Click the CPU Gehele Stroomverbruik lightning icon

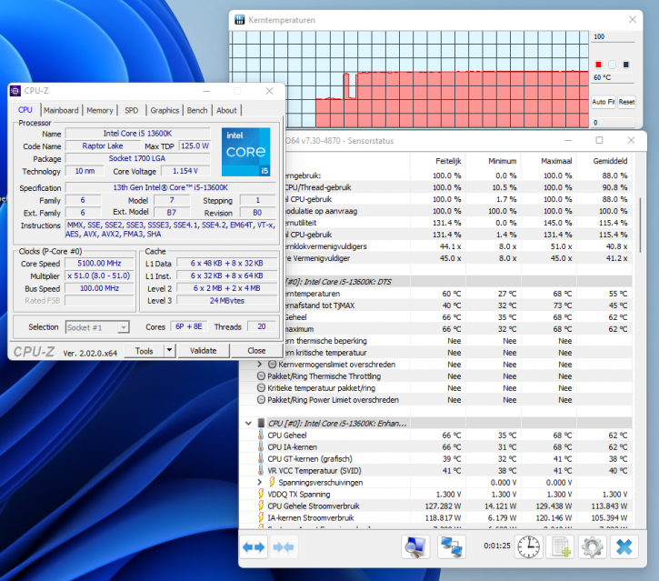tap(261, 506)
